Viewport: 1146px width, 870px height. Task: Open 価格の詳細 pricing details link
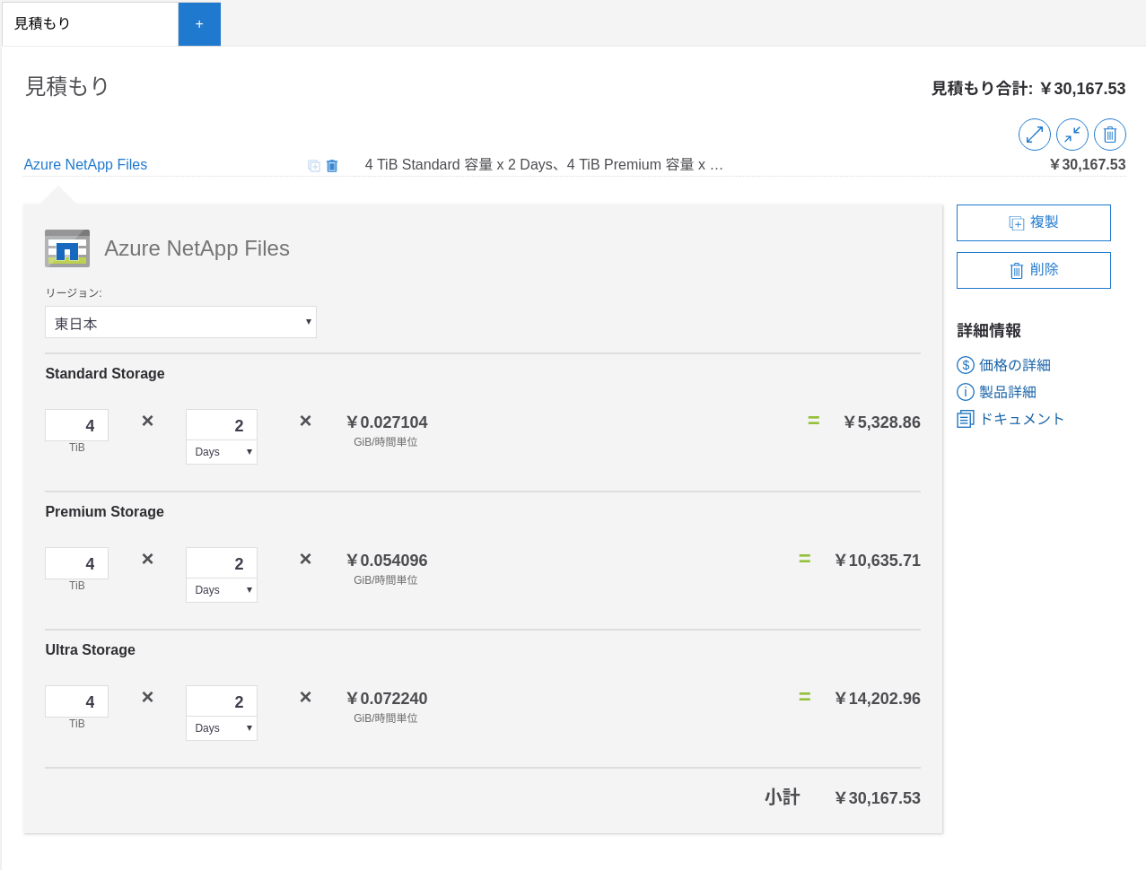click(x=1014, y=365)
